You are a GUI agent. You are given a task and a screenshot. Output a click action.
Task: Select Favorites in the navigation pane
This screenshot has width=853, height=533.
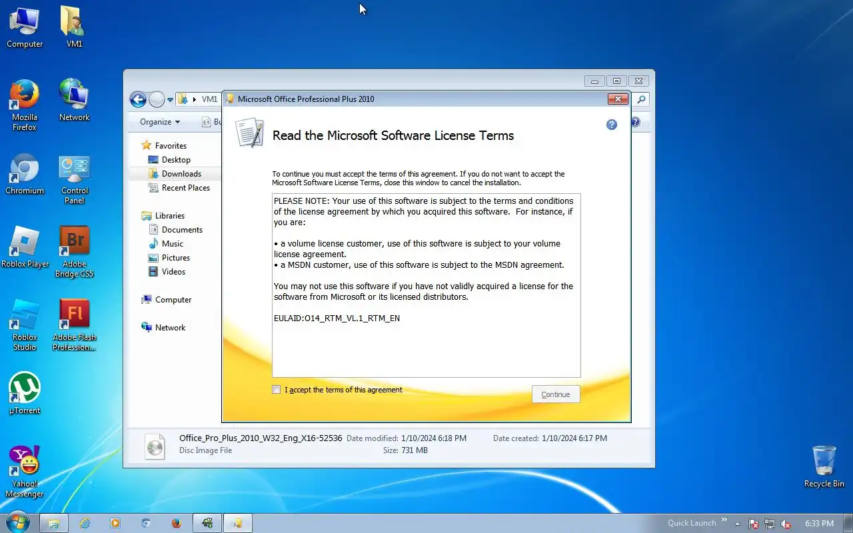tap(171, 146)
